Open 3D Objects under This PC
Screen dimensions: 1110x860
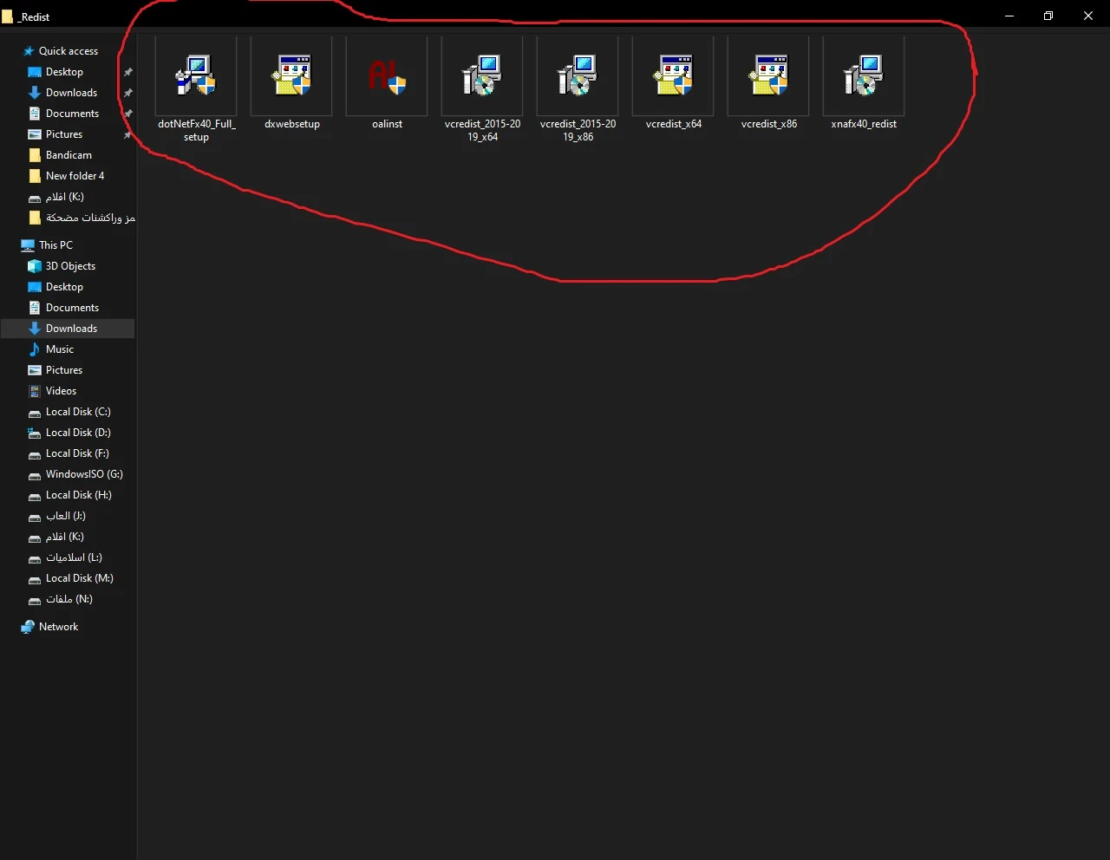(x=70, y=266)
